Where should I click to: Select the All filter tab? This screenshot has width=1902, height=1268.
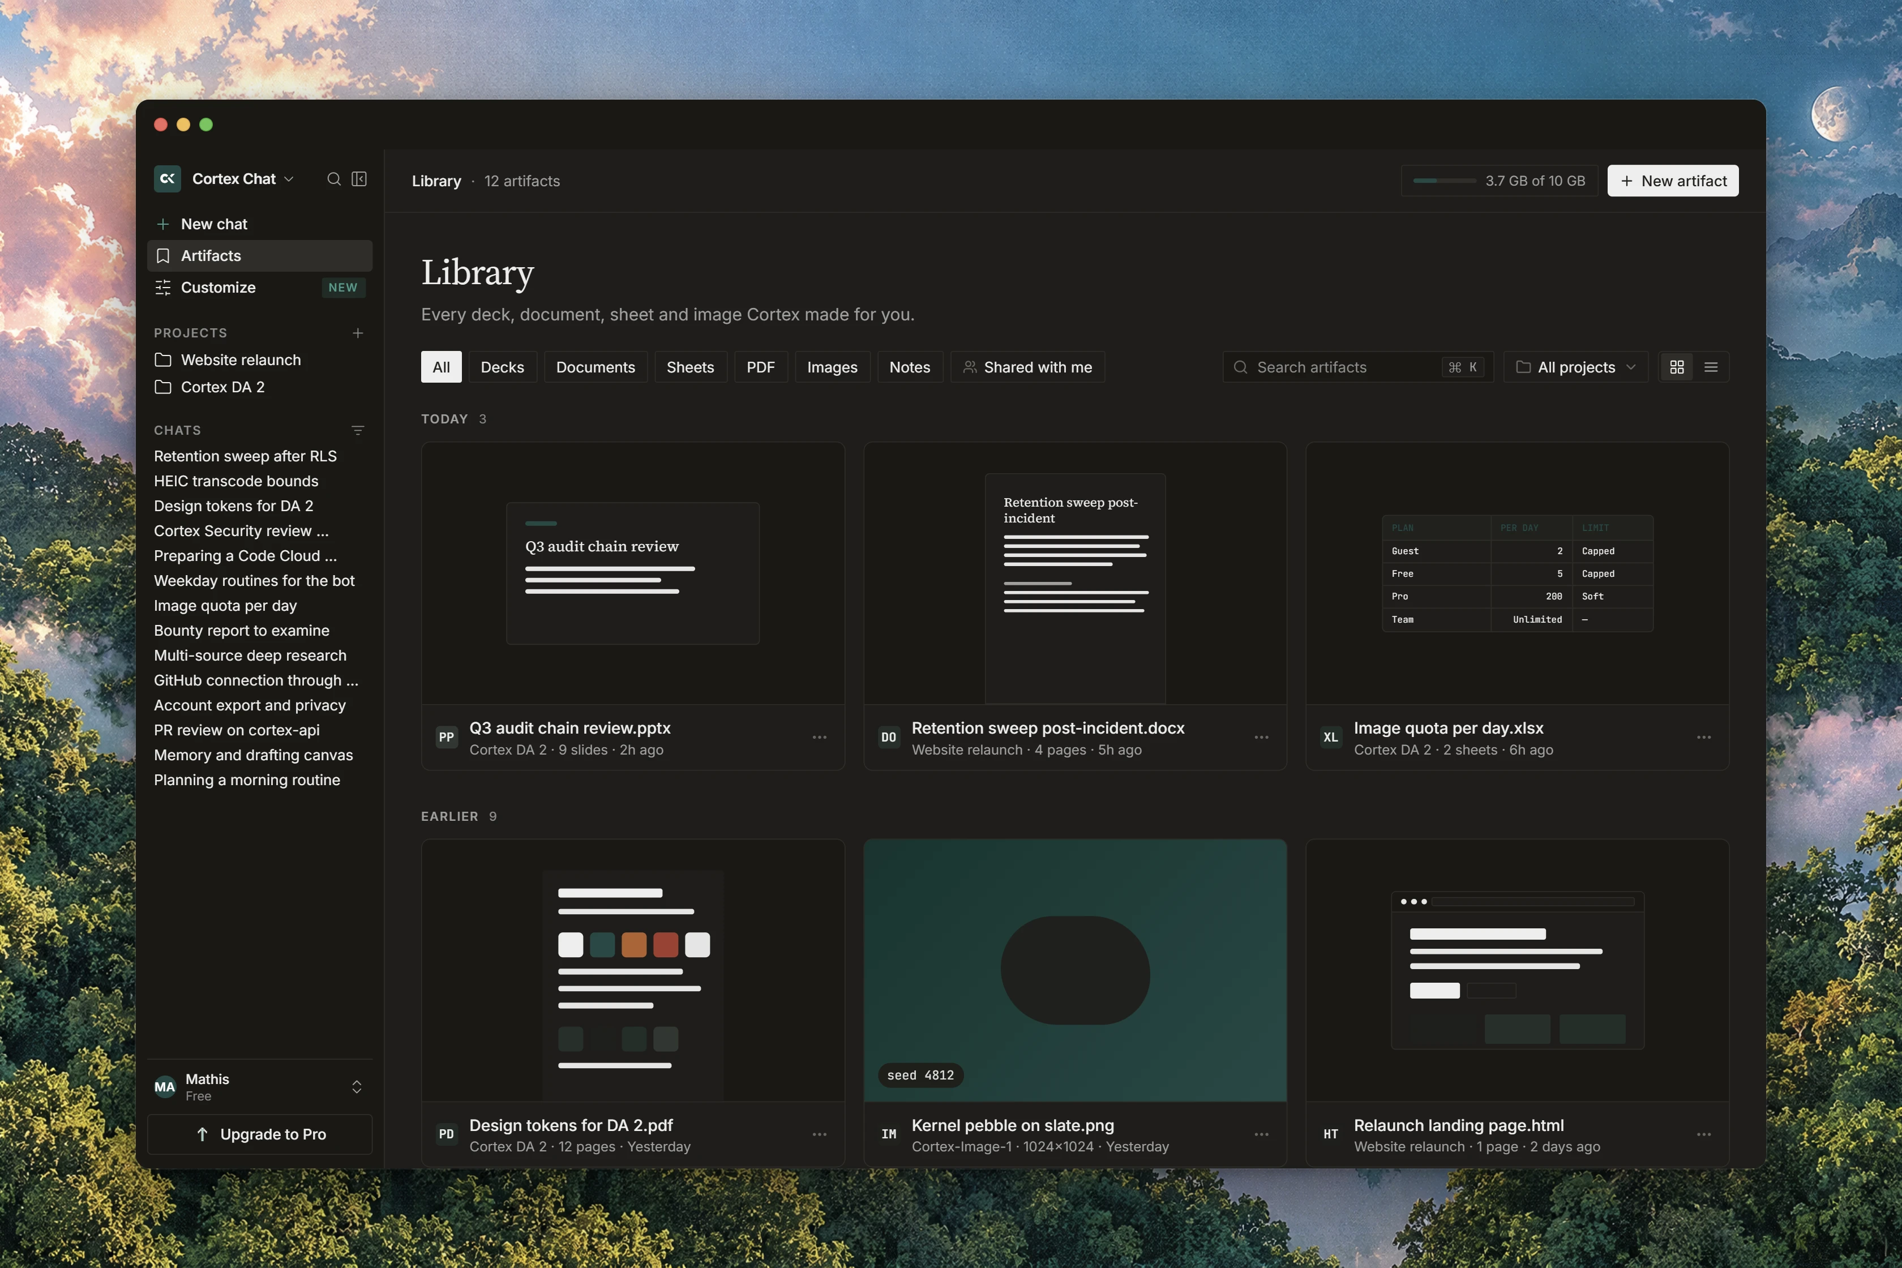[x=442, y=367]
